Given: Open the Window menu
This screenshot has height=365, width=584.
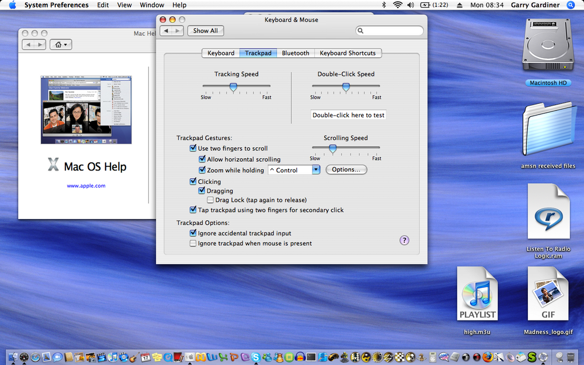Looking at the screenshot, I should click(x=152, y=5).
